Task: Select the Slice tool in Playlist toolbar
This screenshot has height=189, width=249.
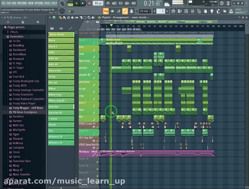Action: coord(81,18)
